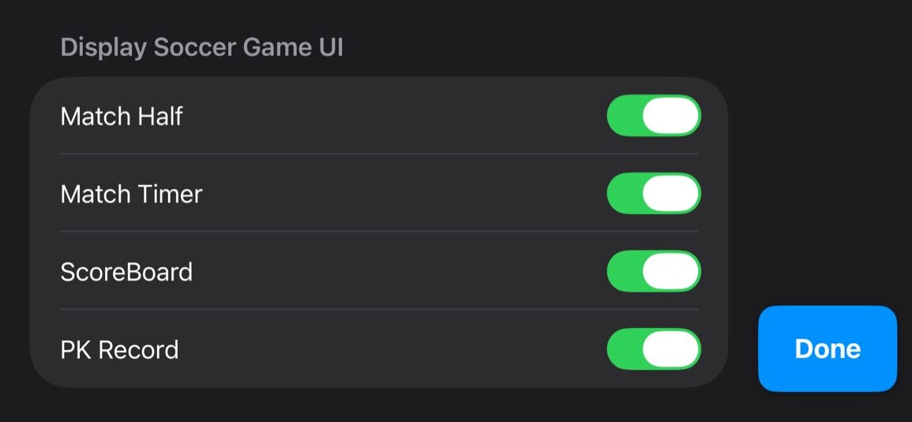The width and height of the screenshot is (912, 422).
Task: Switch off the ScoreBoard display toggle
Action: pos(653,272)
